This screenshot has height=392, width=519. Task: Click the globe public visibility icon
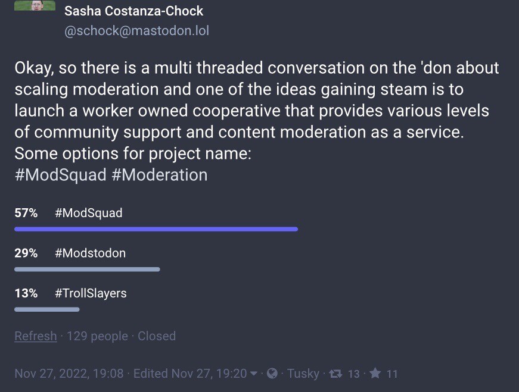coord(272,374)
